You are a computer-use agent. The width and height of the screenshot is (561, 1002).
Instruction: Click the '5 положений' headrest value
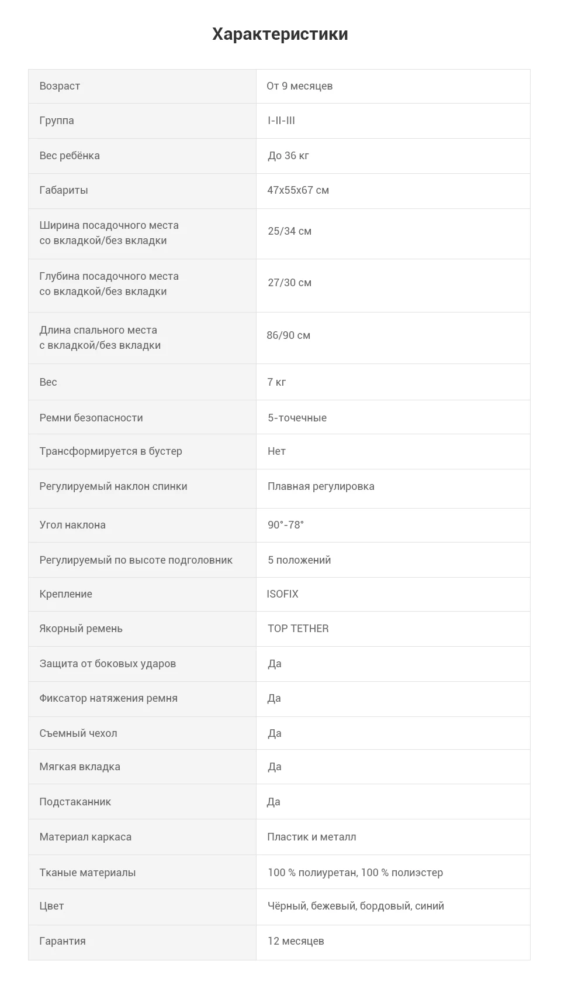coord(299,560)
